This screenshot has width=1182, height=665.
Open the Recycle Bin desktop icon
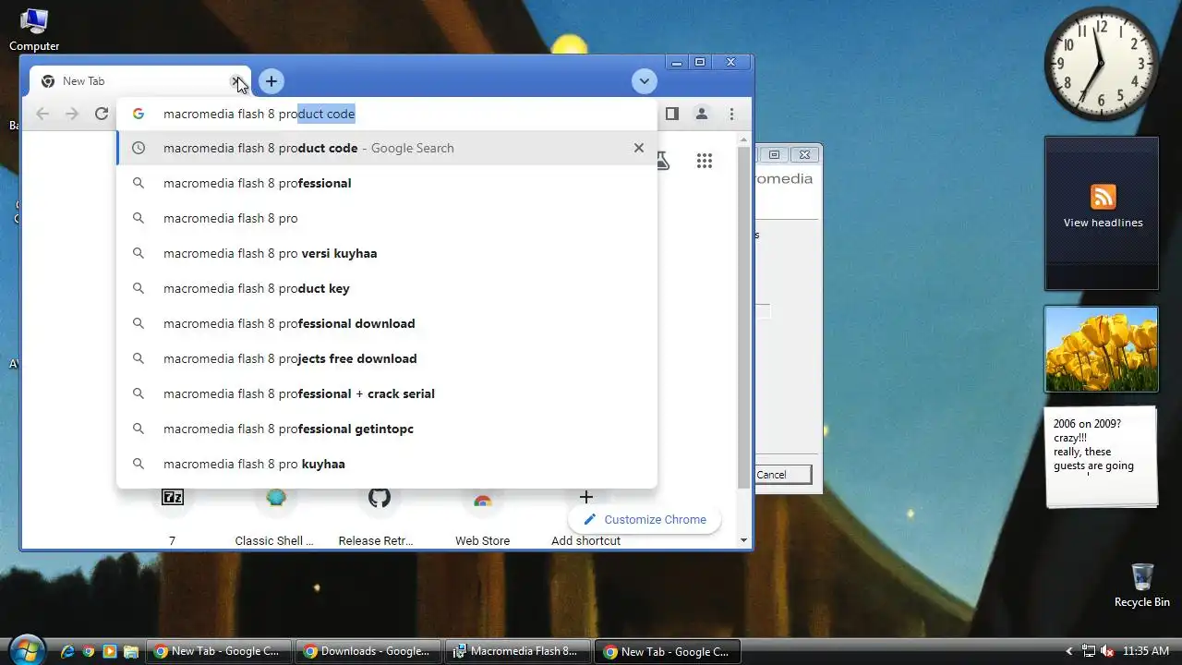(x=1141, y=586)
